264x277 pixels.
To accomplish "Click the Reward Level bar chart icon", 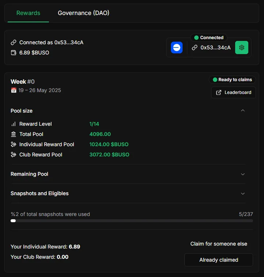I will [14, 124].
